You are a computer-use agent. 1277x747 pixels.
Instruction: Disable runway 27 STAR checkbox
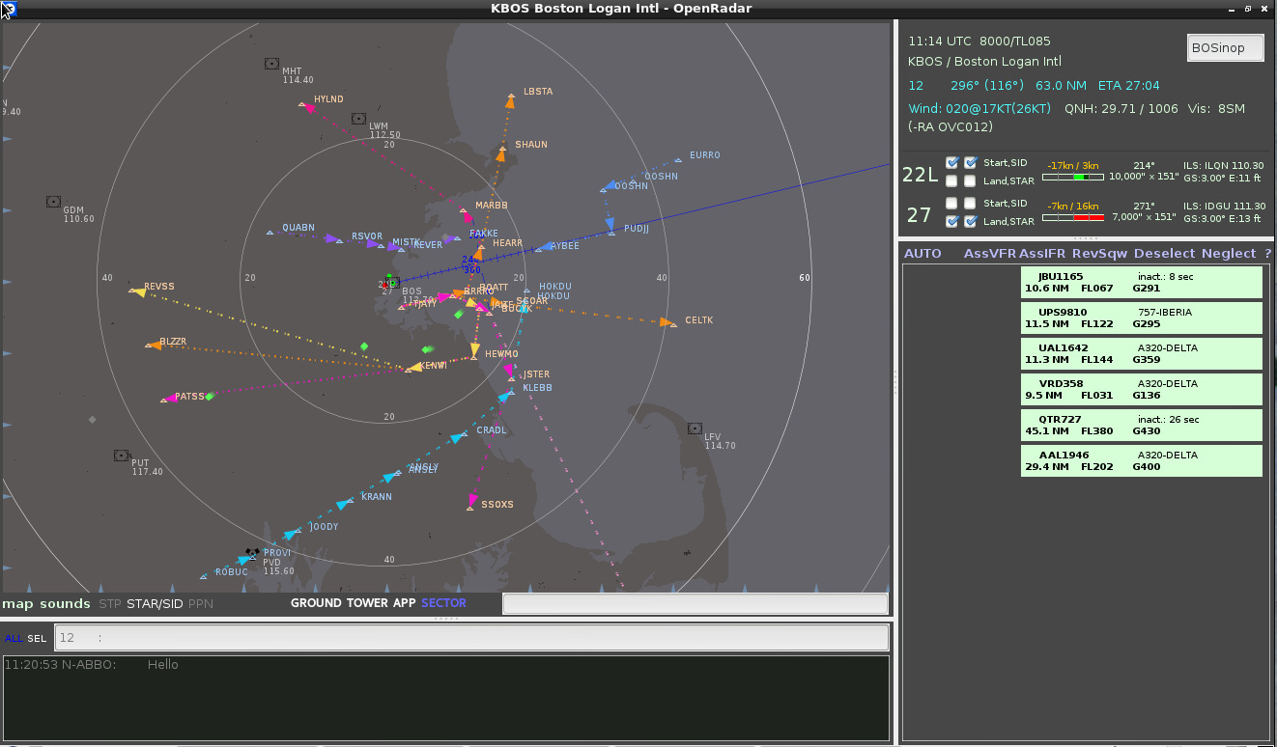(971, 221)
